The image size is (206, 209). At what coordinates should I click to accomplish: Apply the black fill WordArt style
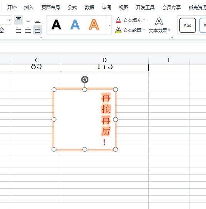(x=56, y=25)
